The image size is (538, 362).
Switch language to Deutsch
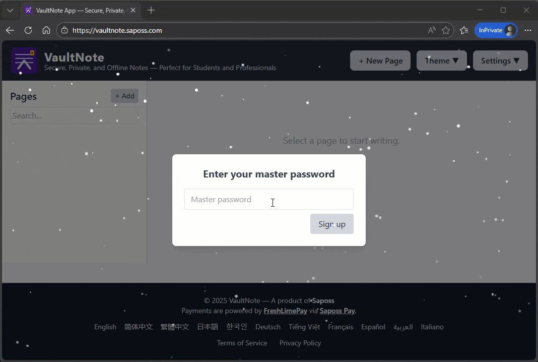268,327
